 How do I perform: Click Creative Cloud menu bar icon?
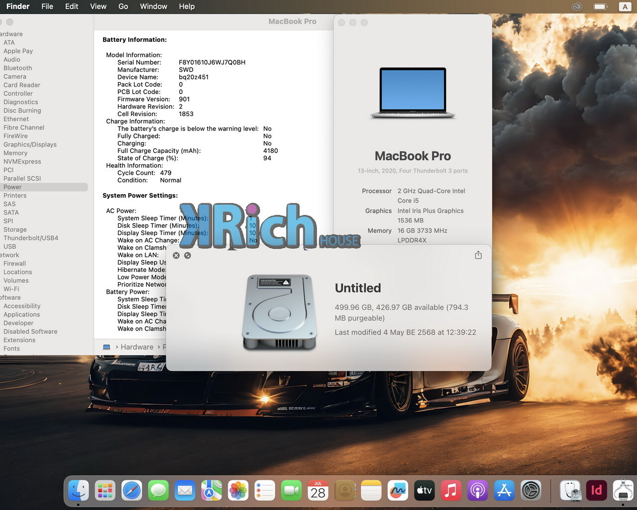[x=577, y=6]
